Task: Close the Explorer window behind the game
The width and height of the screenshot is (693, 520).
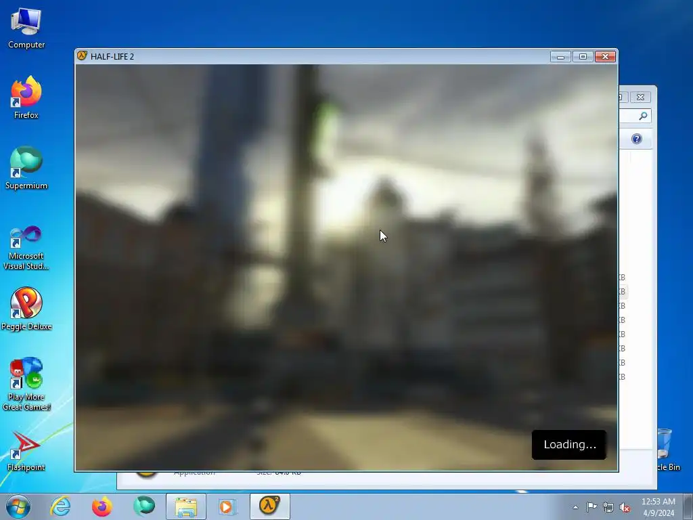Action: point(640,97)
